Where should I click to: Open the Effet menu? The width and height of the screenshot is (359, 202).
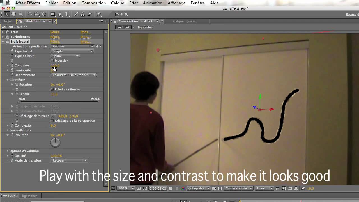(x=134, y=3)
